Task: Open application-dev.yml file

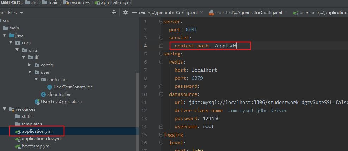Action: (42, 139)
